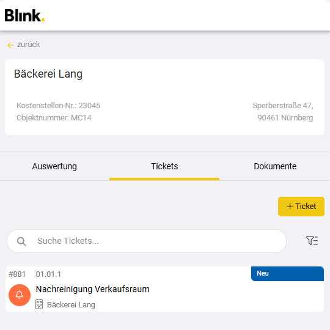Click the yellow back arrow icon

point(10,45)
